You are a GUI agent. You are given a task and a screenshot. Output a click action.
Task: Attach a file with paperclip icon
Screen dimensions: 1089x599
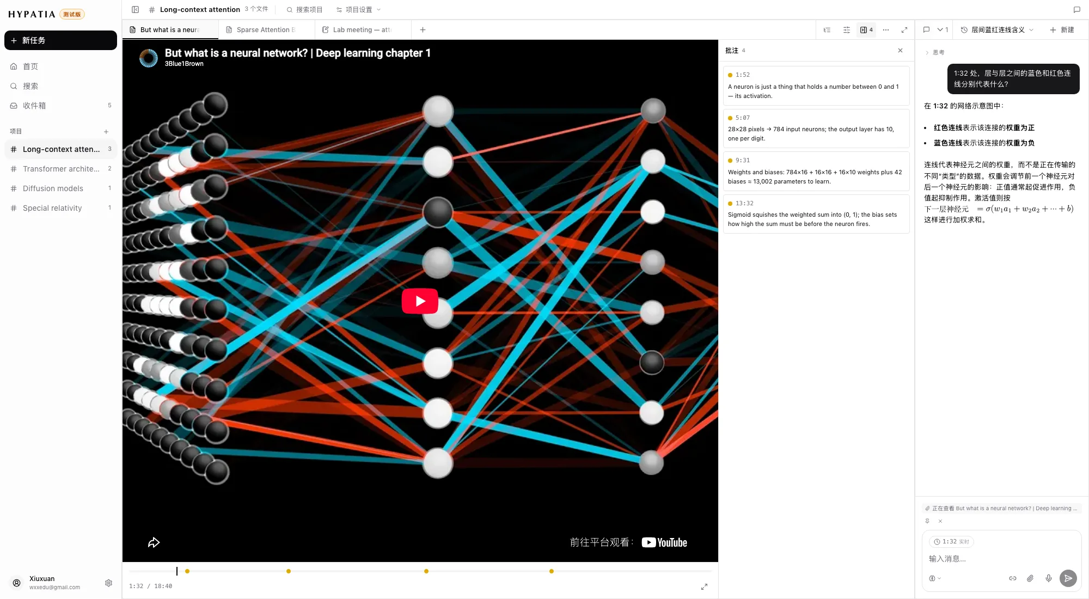tap(1030, 578)
